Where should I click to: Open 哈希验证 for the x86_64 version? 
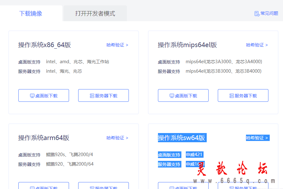[117, 45]
